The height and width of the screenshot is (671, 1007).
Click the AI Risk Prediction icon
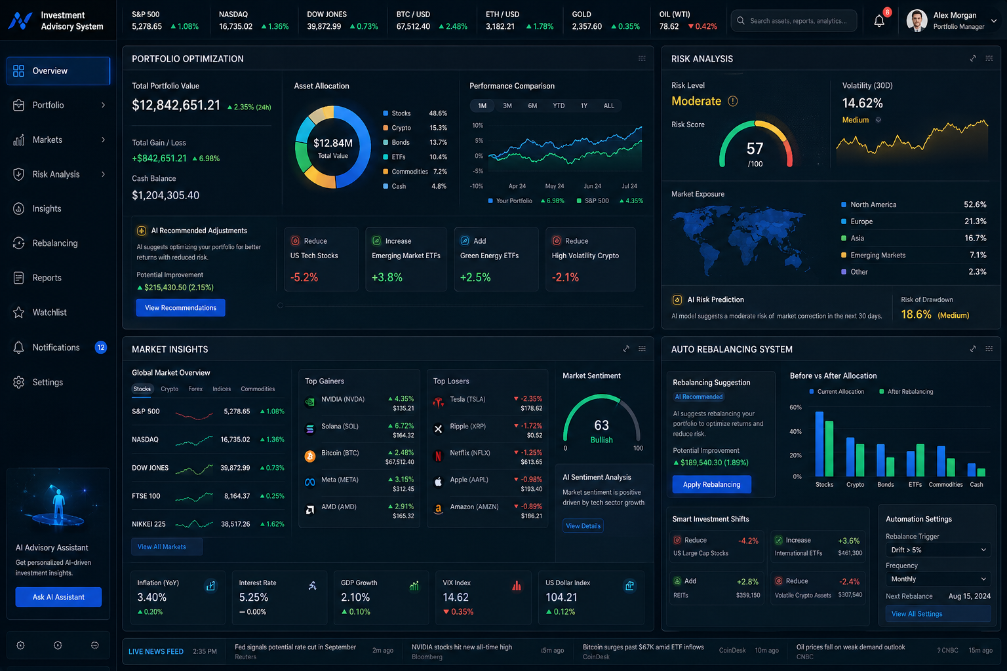point(677,299)
